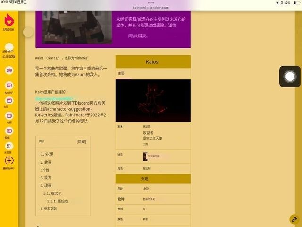Open the Kaios infobox image
The width and height of the screenshot is (302, 227).
tap(153, 100)
